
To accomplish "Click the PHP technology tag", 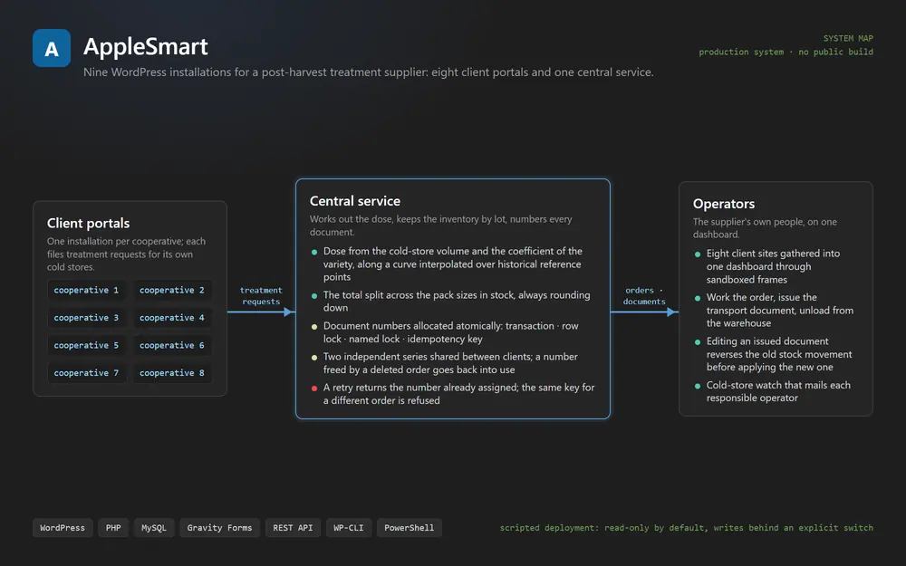I will point(113,528).
